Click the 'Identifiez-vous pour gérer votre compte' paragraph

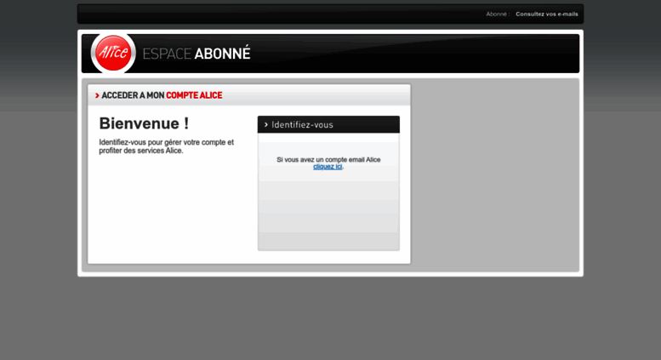click(166, 146)
